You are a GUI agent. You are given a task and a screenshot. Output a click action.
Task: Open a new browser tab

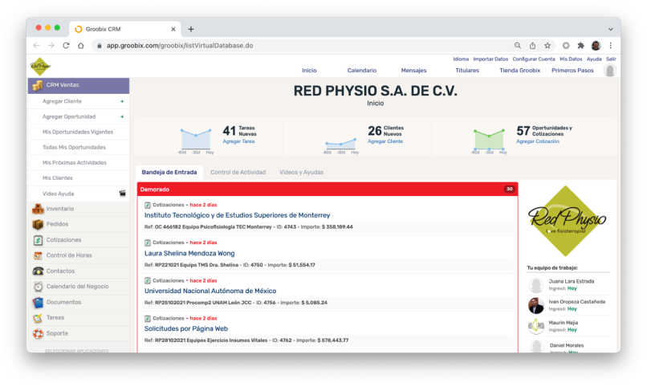pos(190,29)
